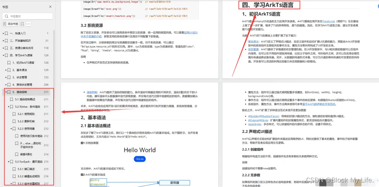Click bookmark icon of 5.3.1 接口描述
Viewport: 379px width, 187px height.
(14, 169)
